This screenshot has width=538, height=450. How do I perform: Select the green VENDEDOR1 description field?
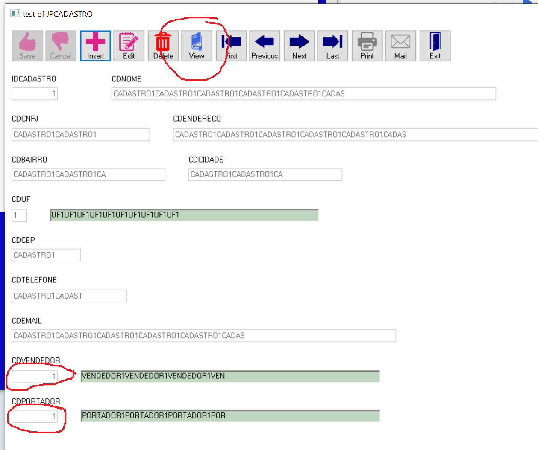tap(230, 376)
